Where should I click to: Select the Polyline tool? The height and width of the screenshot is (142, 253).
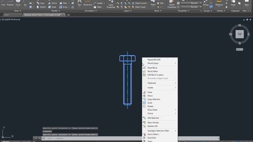[10, 3]
